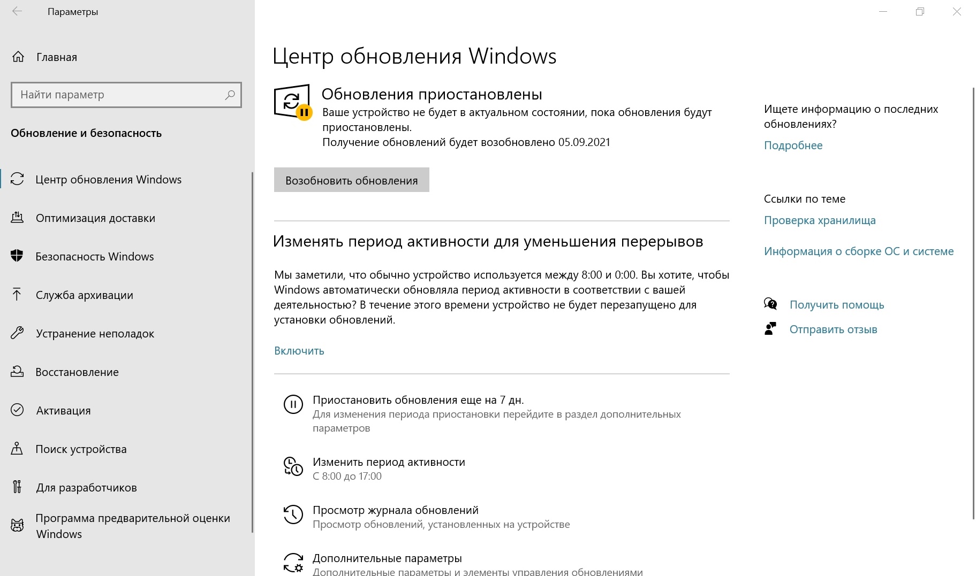Click the pause icon for pausing updates 7 days
976x576 pixels.
pyautogui.click(x=293, y=404)
